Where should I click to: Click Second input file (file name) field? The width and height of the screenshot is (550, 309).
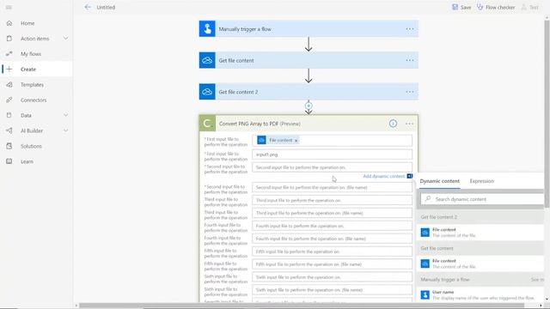point(332,187)
